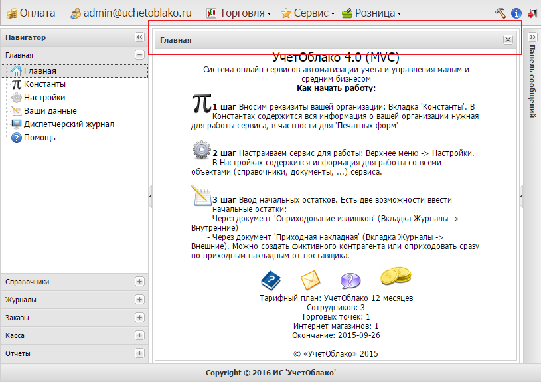Screen dimensions: 541x382
Task: Click the users icon beside admin email
Action: [76, 13]
